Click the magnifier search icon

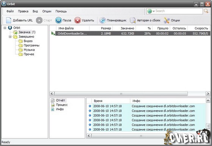pos(206,11)
